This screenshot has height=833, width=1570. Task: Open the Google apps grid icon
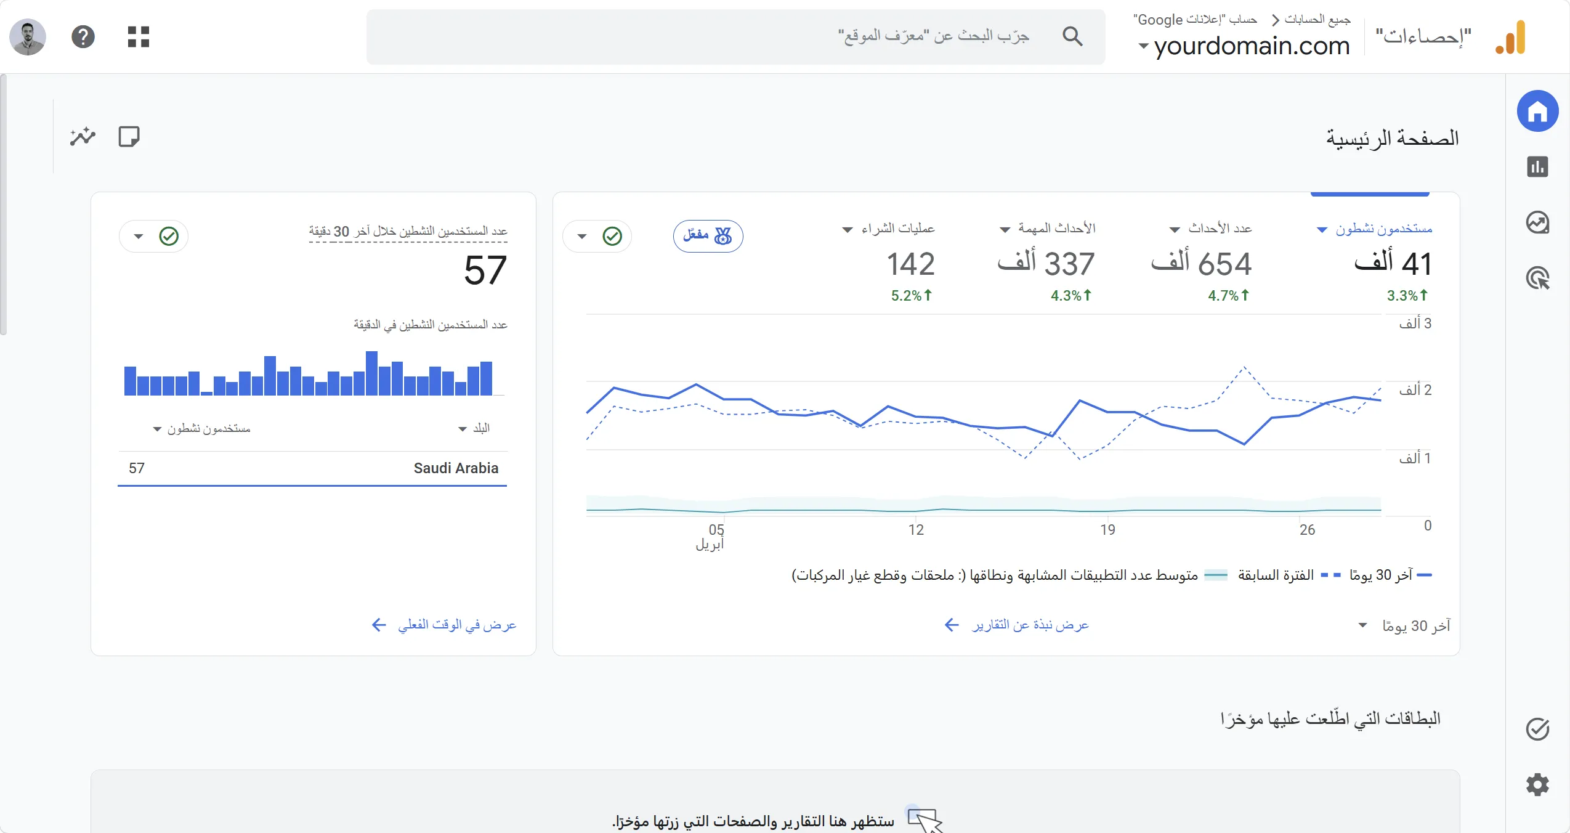pos(139,37)
